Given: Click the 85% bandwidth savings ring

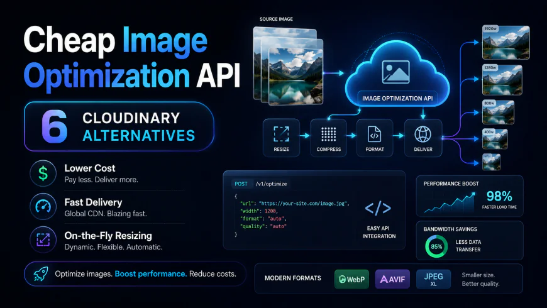Looking at the screenshot, I should pyautogui.click(x=436, y=246).
